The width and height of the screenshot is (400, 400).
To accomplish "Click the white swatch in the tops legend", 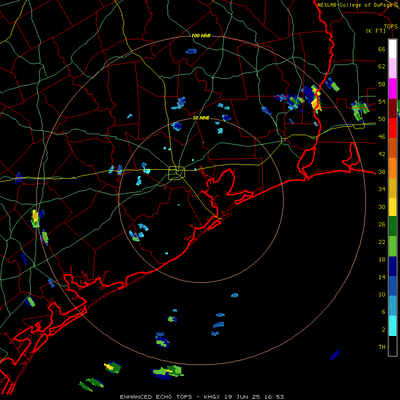I will [x=392, y=49].
